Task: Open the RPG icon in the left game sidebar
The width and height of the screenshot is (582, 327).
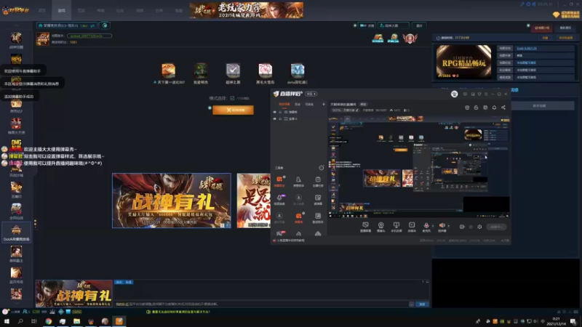Action: click(16, 60)
